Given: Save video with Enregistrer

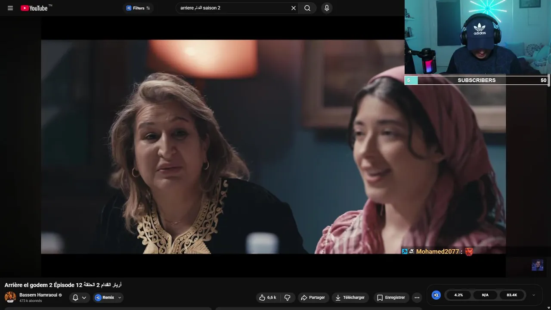Looking at the screenshot, I should tap(391, 298).
